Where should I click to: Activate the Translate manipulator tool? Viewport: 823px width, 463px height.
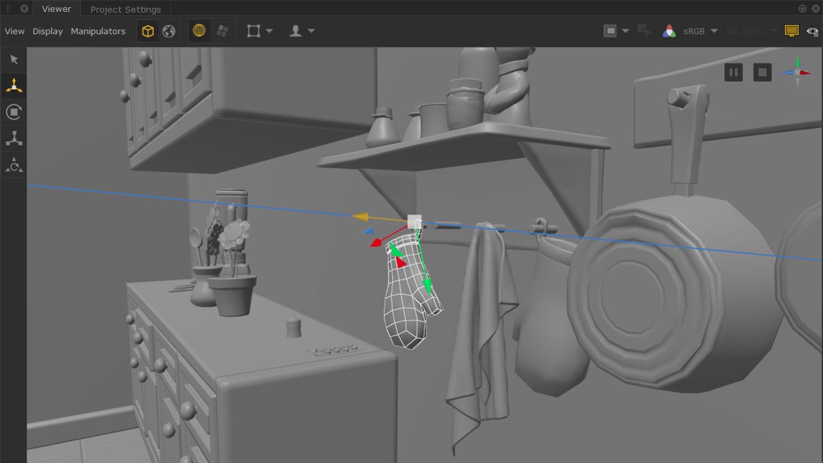coord(14,86)
